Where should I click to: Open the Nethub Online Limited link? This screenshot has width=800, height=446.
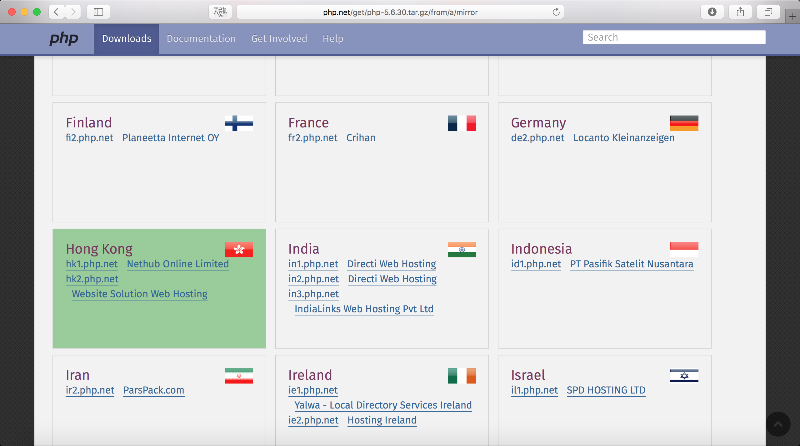178,264
